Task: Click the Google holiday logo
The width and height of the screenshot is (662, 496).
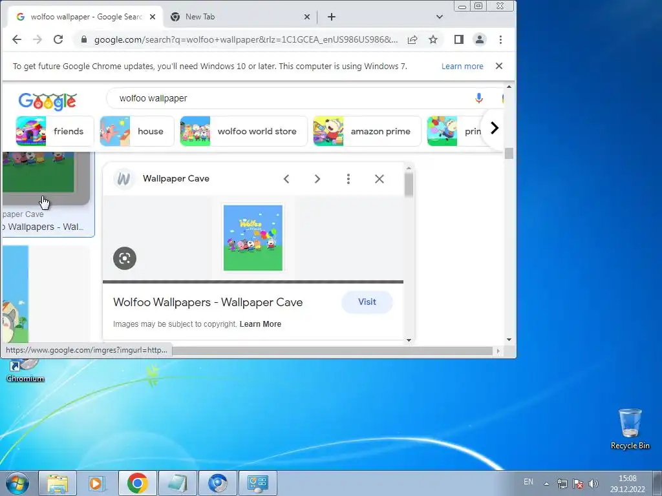Action: [x=48, y=101]
